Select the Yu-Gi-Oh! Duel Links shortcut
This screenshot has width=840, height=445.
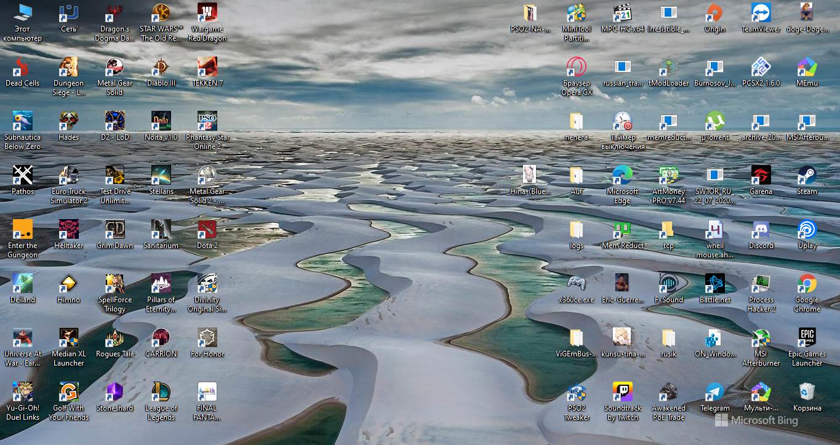pyautogui.click(x=23, y=401)
